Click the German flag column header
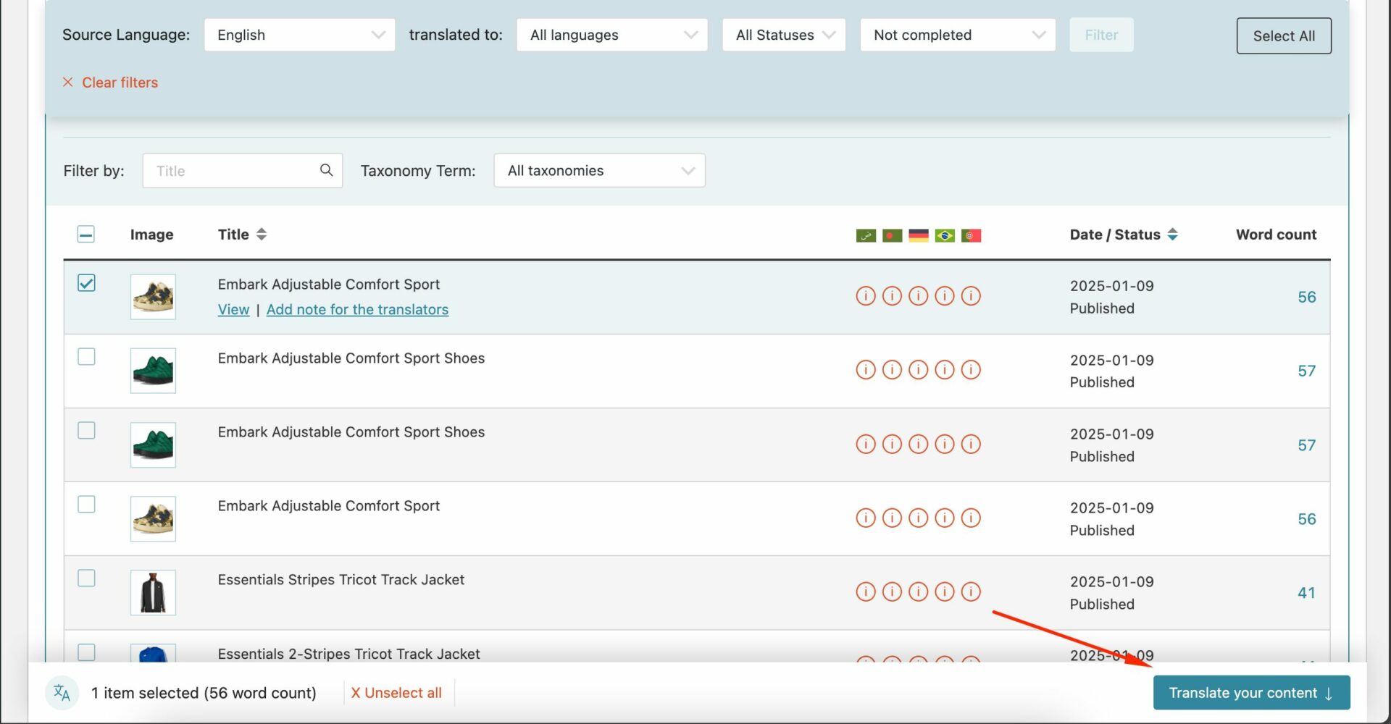This screenshot has width=1391, height=724. pyautogui.click(x=919, y=235)
